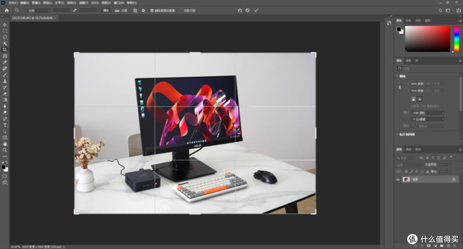Switch to the Swatches tab
This screenshot has height=249, width=463.
pyautogui.click(x=409, y=21)
